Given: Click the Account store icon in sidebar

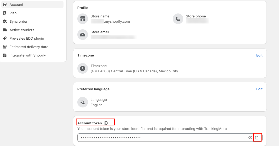Looking at the screenshot, I should 5,4.
